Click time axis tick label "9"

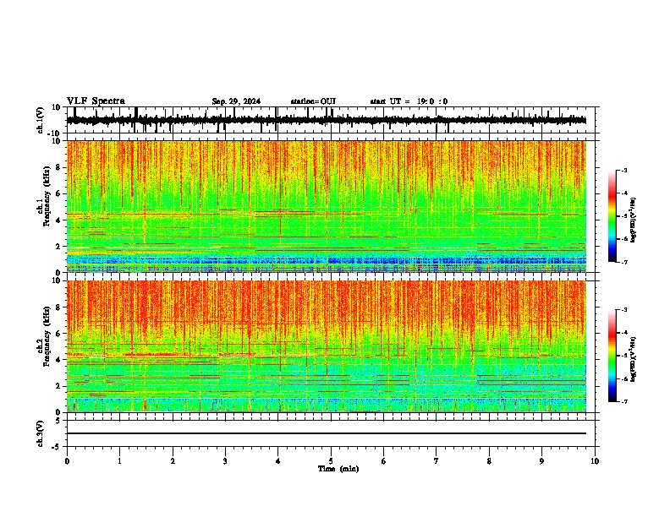541,461
